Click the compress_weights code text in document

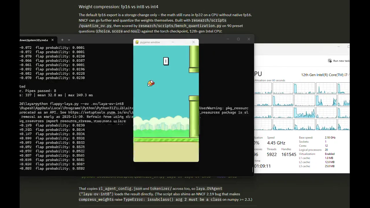tap(95, 200)
